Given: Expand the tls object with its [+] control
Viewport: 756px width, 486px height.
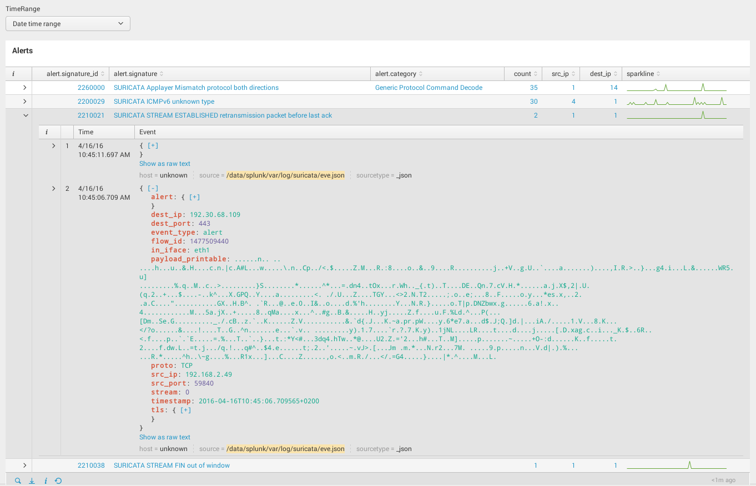Looking at the screenshot, I should (187, 410).
